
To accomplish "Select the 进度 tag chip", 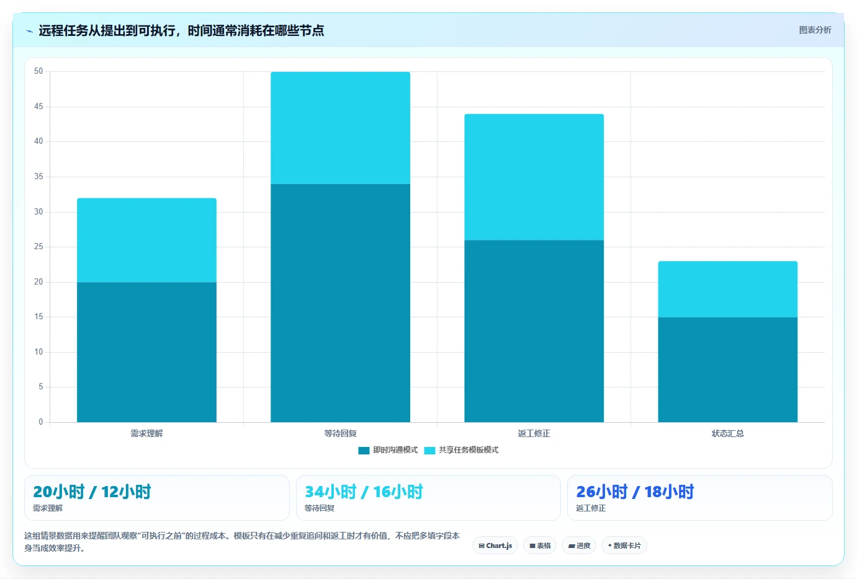I will point(579,546).
